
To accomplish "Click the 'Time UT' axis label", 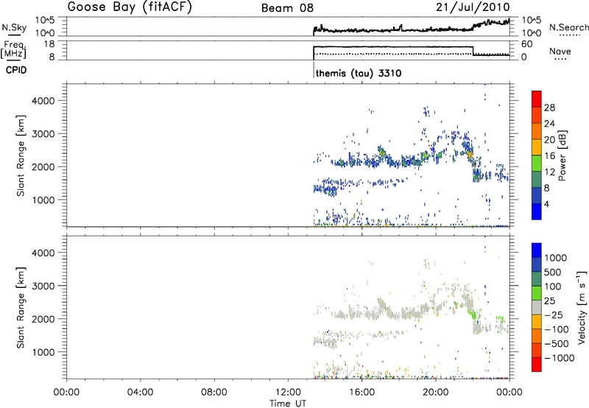I will tap(288, 403).
